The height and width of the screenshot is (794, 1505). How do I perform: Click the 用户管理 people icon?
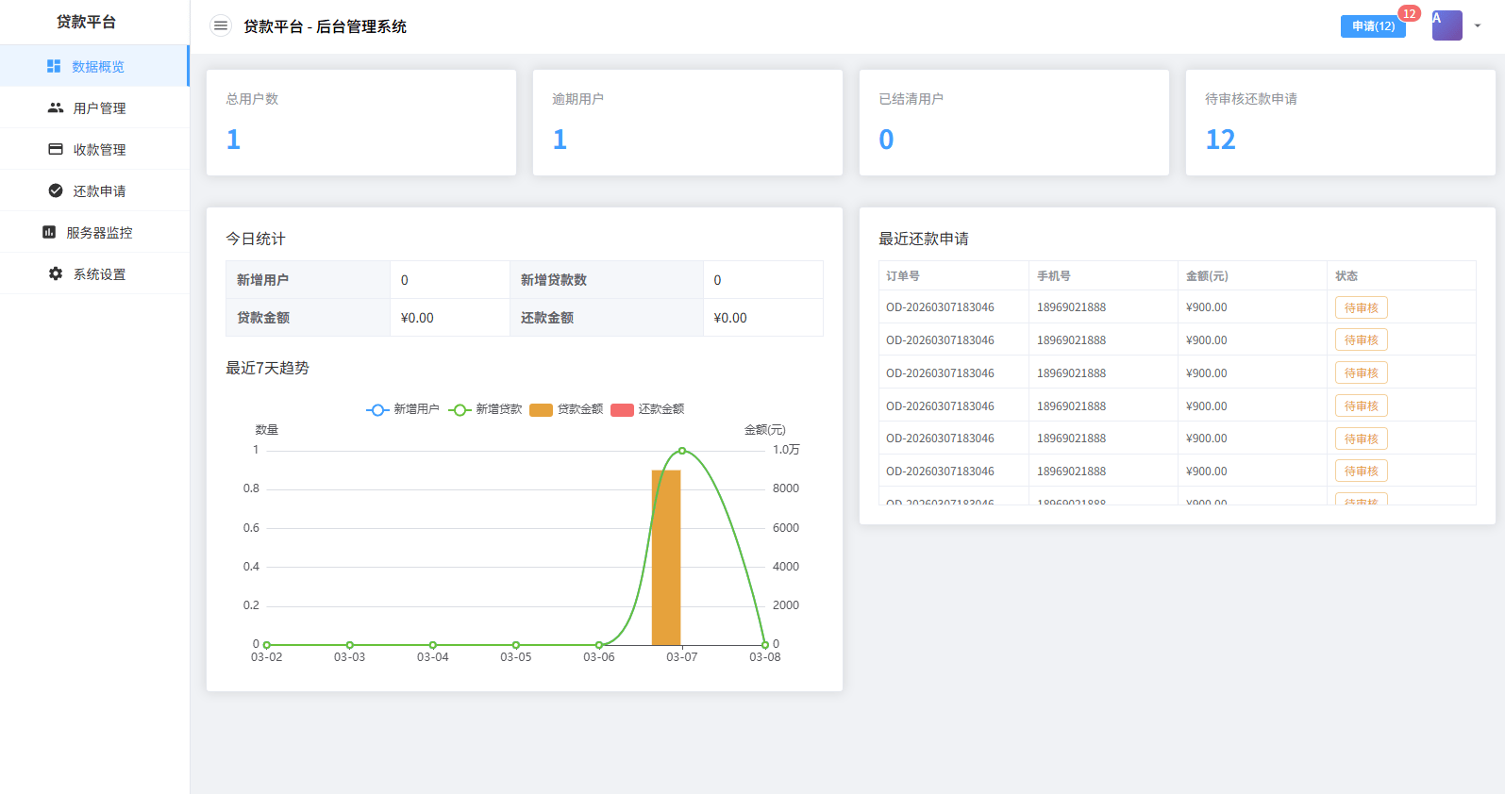point(56,108)
